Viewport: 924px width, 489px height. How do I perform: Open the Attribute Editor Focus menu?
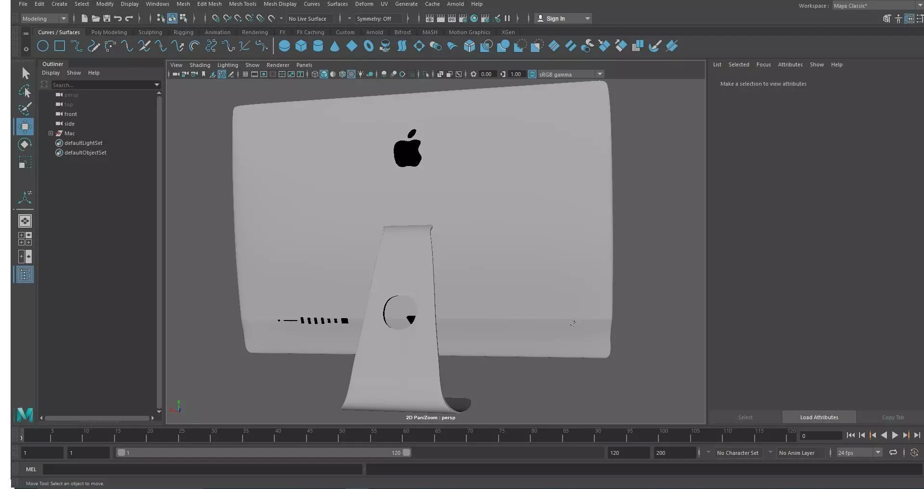[763, 64]
